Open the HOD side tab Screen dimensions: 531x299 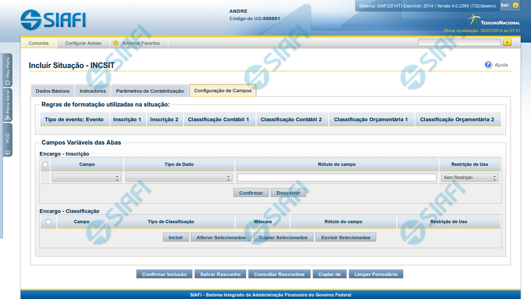point(8,142)
